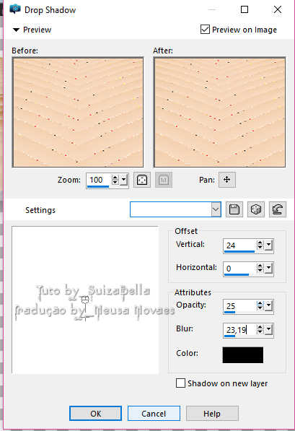This screenshot has height=431, width=295.
Task: Click the Drop Shadow application icon in title bar
Action: (x=15, y=9)
